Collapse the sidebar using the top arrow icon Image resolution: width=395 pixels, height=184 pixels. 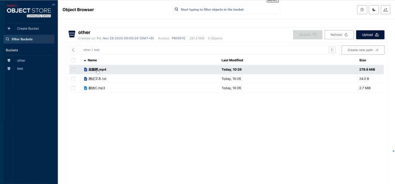tap(54, 4)
